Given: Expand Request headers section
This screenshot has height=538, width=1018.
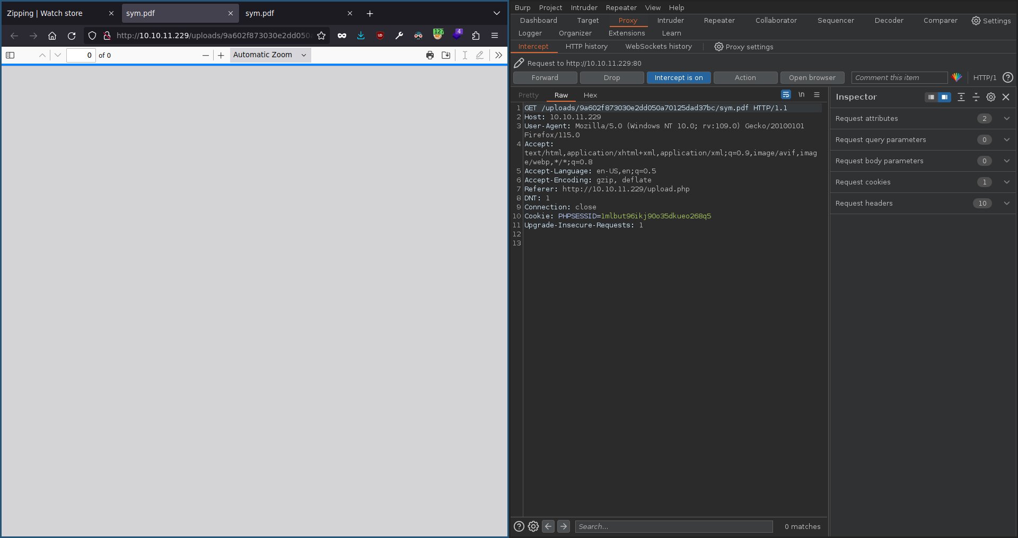Looking at the screenshot, I should pyautogui.click(x=923, y=203).
